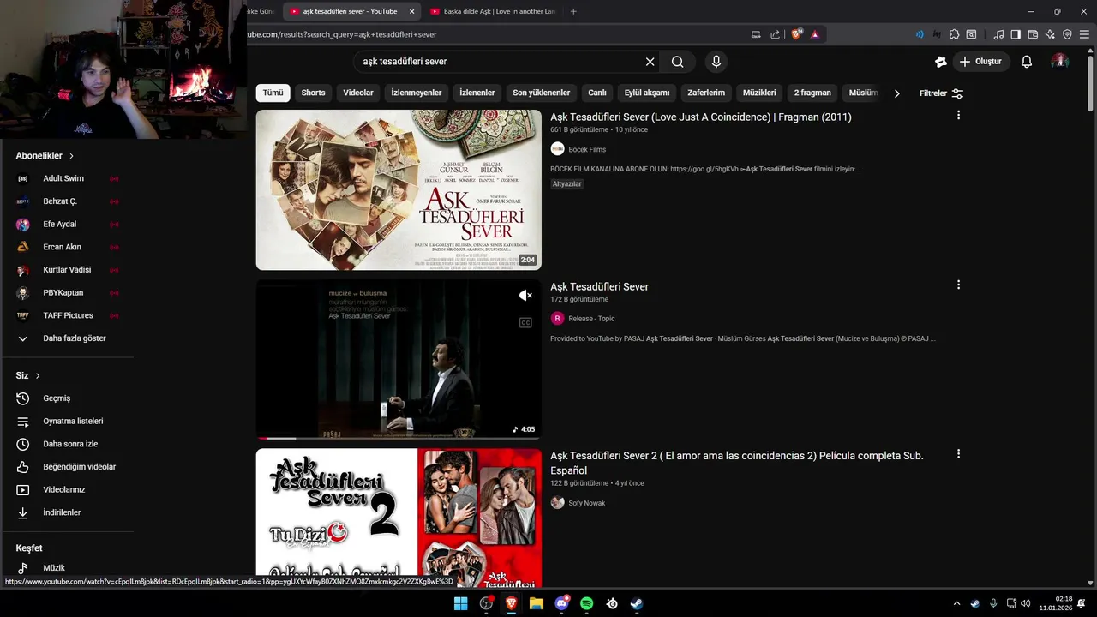The height and width of the screenshot is (617, 1097).
Task: Open TAFF Pictures channel avatar
Action: coord(23,315)
